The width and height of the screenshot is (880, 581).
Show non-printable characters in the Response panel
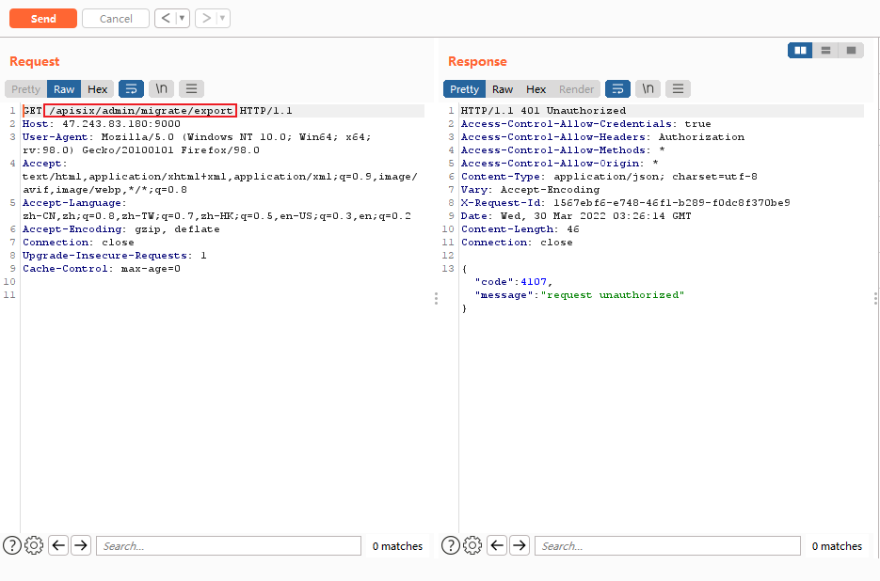[x=648, y=88]
